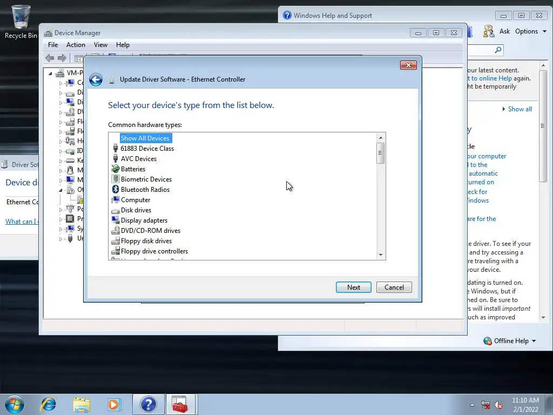The width and height of the screenshot is (553, 415).
Task: Select the Batteries icon in the list
Action: [116, 169]
